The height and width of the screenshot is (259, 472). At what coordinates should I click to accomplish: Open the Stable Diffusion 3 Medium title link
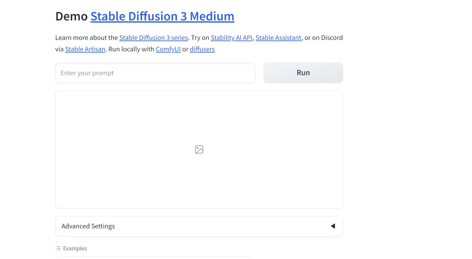[162, 16]
